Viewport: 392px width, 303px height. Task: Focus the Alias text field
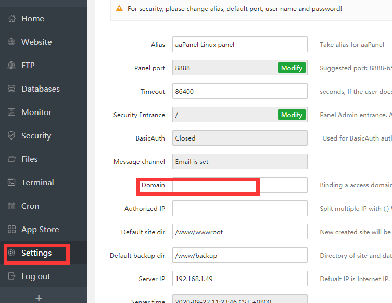239,45
